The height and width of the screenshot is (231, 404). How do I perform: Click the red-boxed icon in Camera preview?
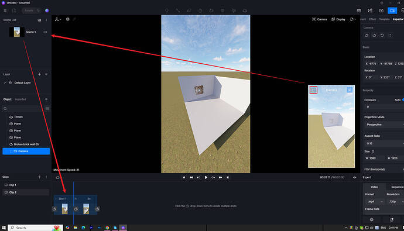tap(313, 90)
